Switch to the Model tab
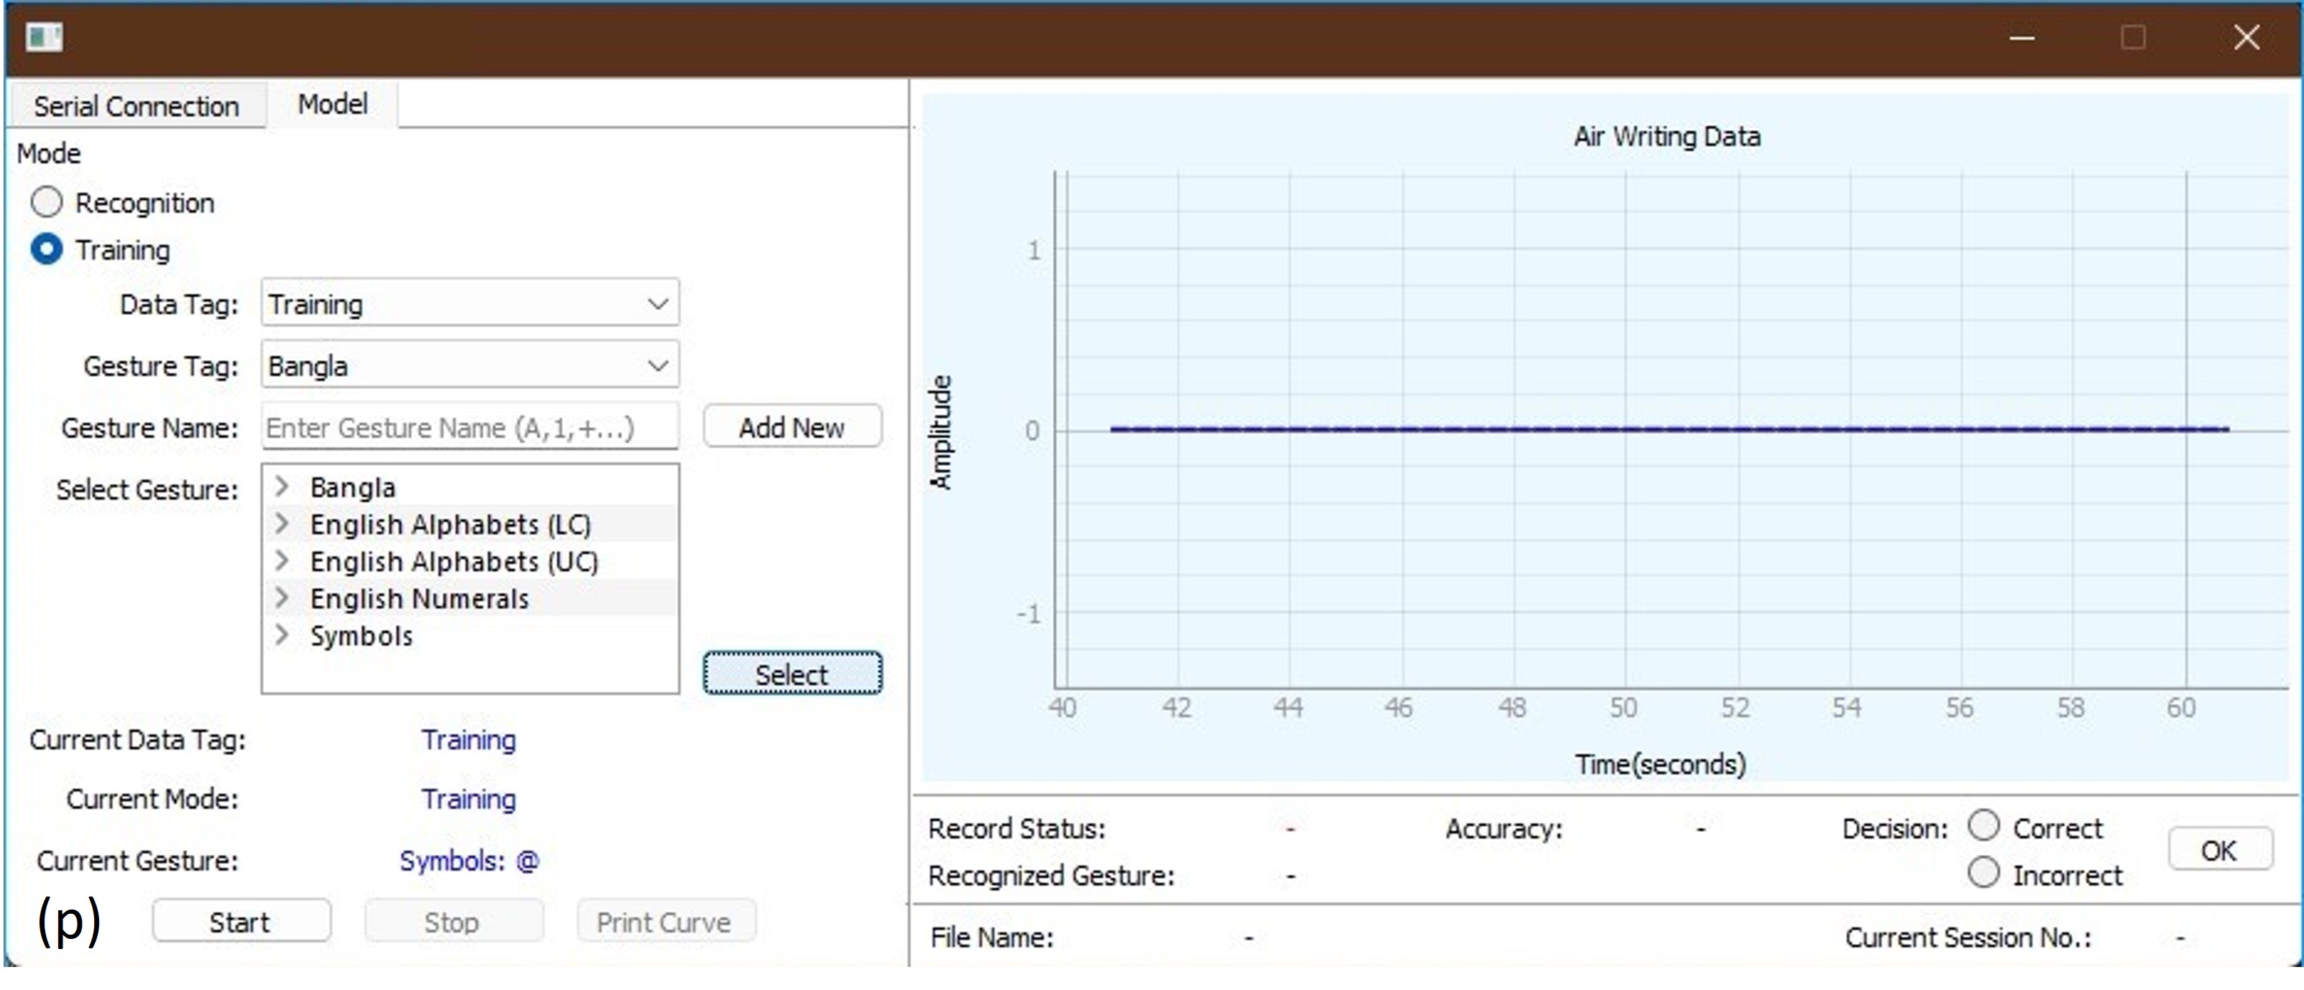The height and width of the screenshot is (990, 2304). point(332,105)
